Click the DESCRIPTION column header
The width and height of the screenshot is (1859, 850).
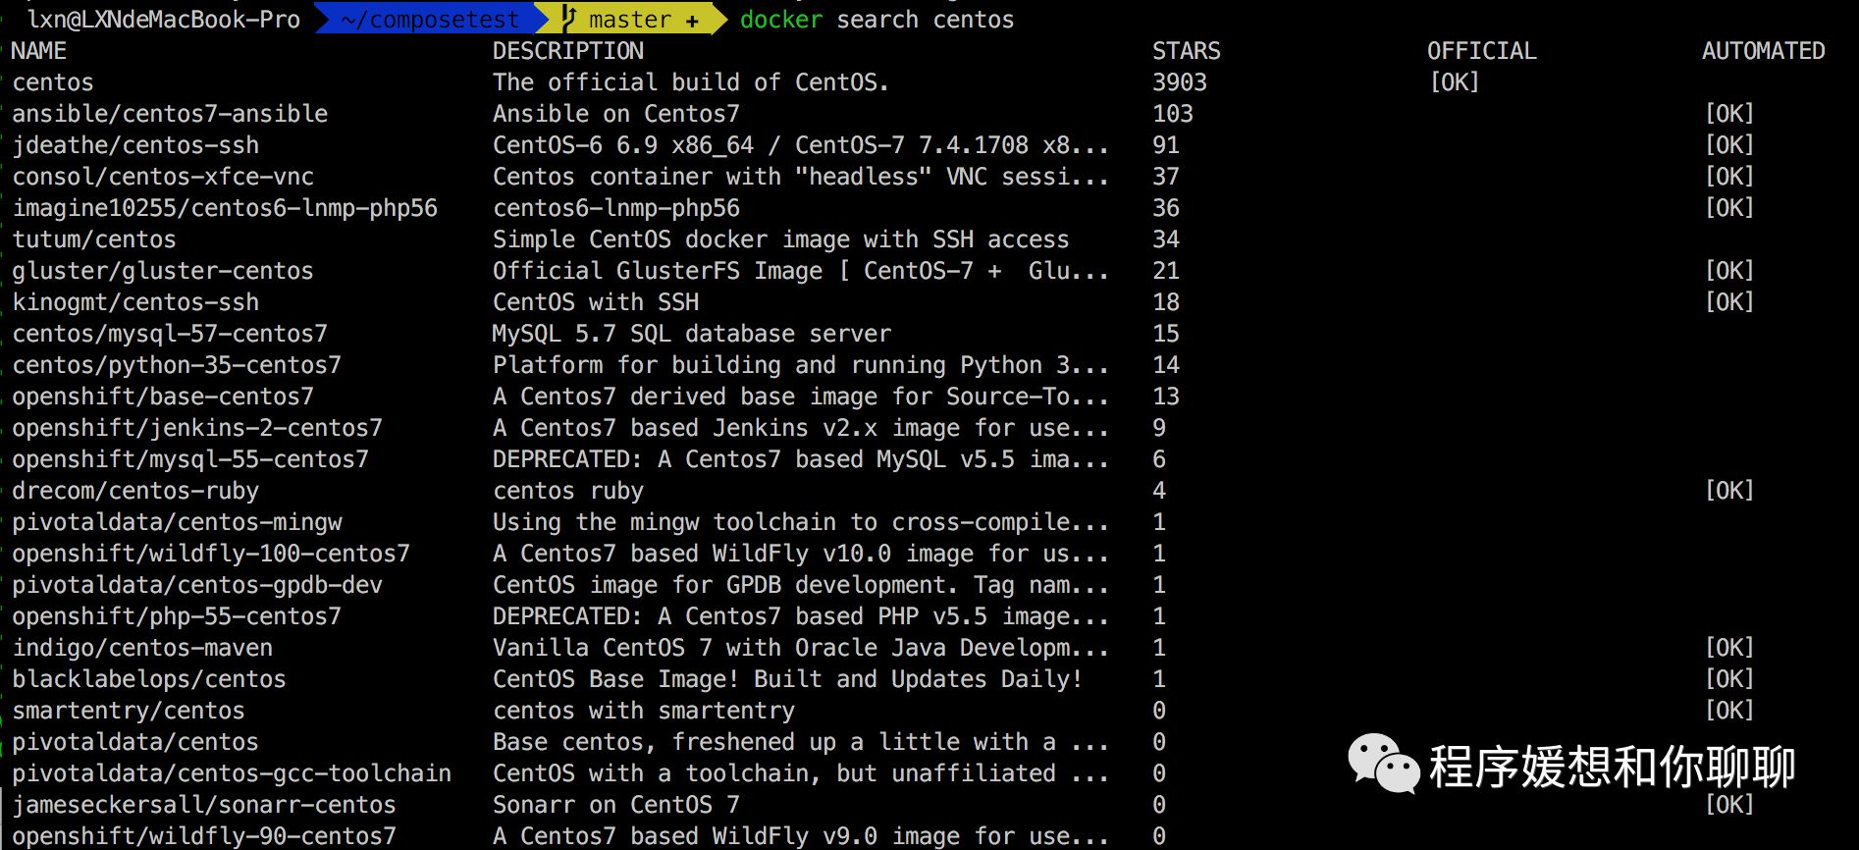click(568, 51)
